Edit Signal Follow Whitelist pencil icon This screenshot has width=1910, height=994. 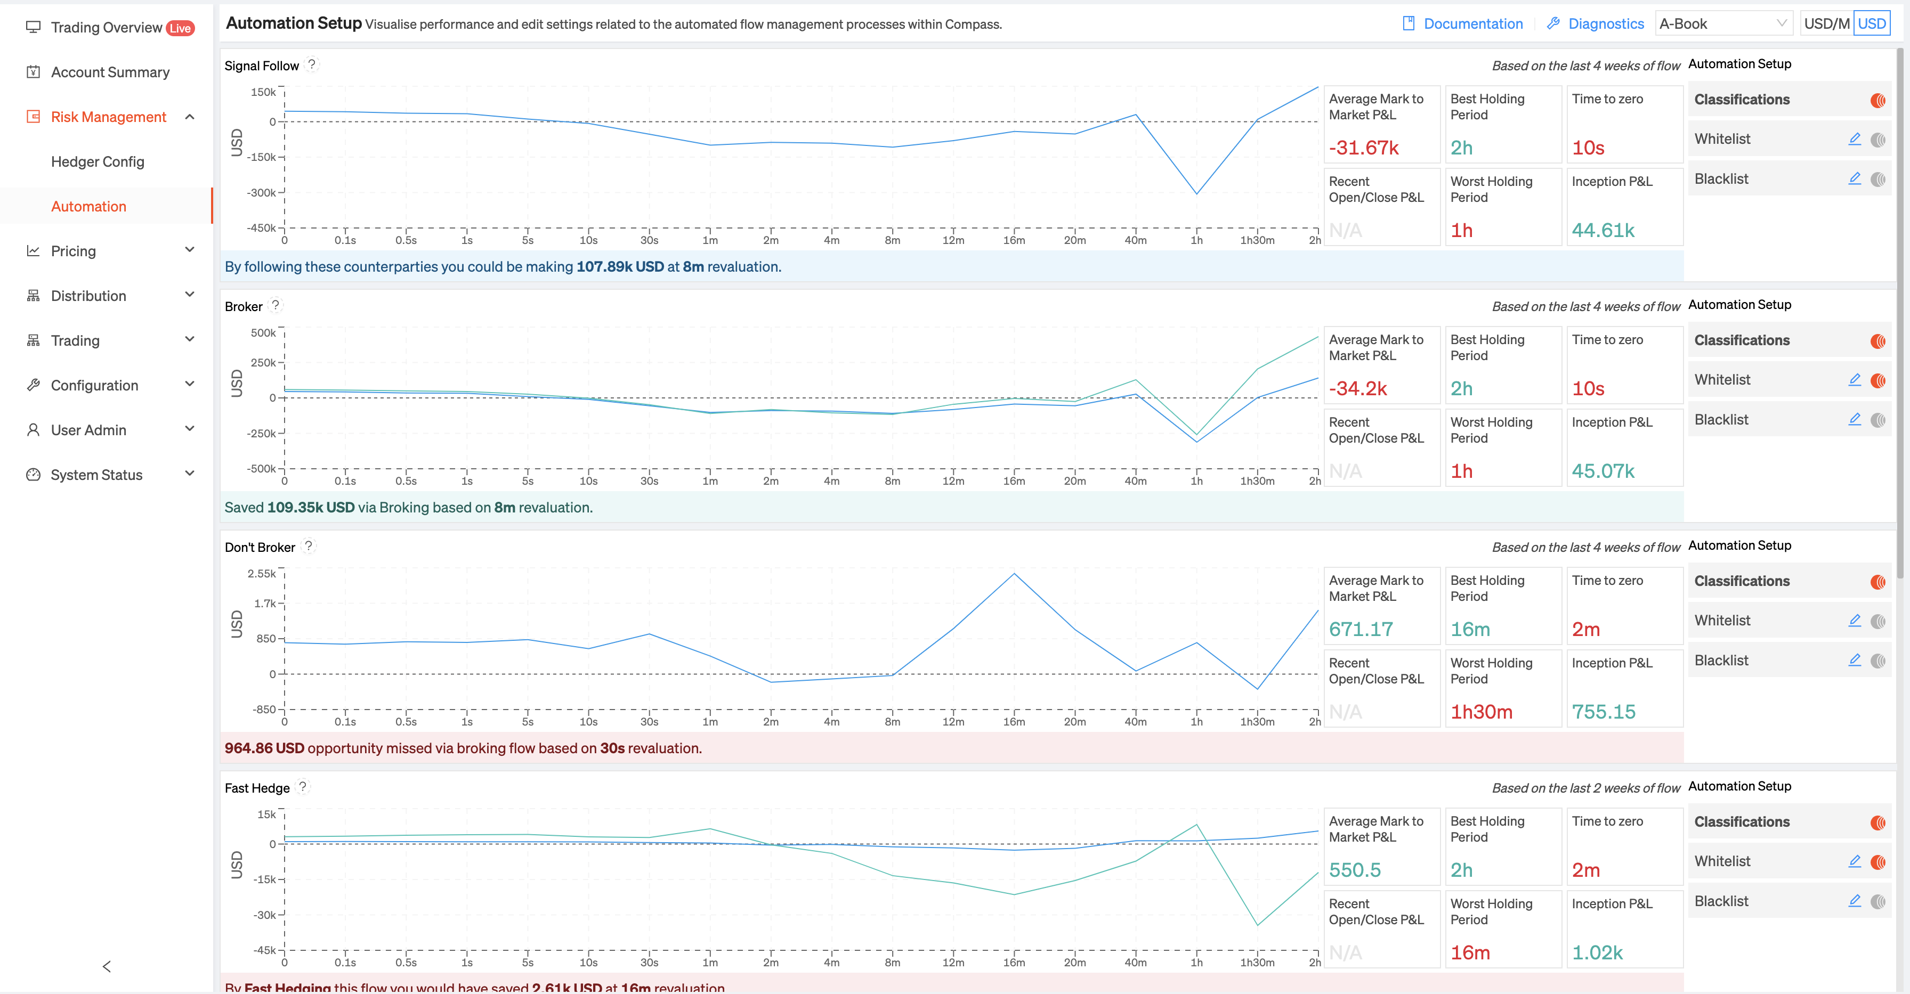pos(1855,138)
